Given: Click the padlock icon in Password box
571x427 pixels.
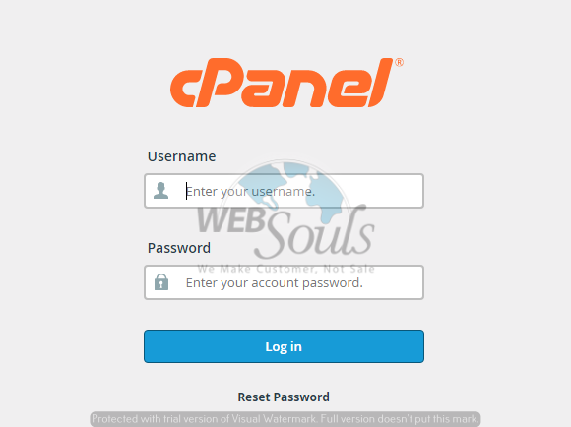Looking at the screenshot, I should pyautogui.click(x=161, y=282).
